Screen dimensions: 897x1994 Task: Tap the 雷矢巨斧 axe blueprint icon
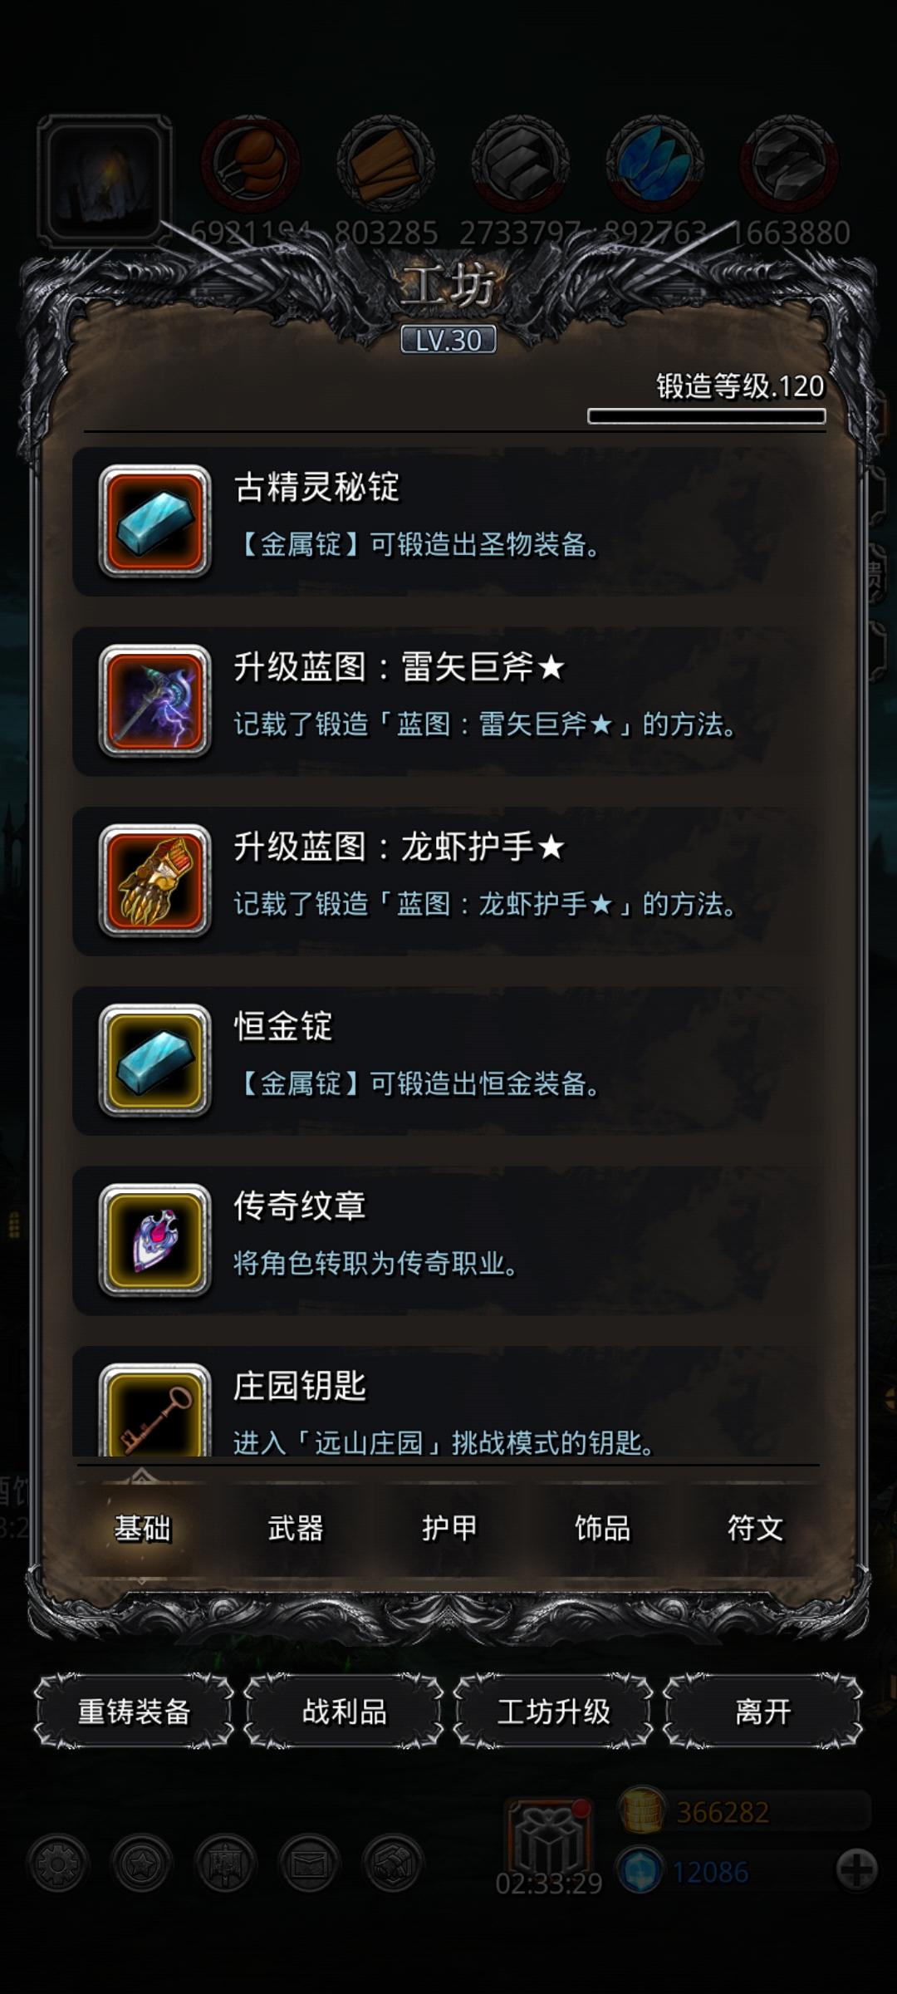click(154, 700)
